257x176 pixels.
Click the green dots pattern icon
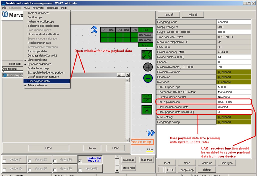[147, 98]
